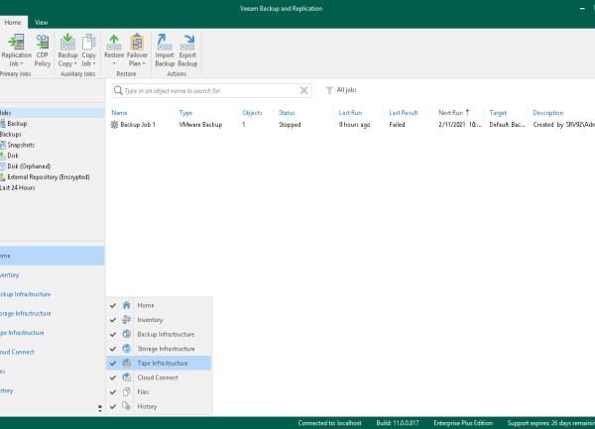Screen dimensions: 595x429
Task: Open the Tape Infrastructure pane link
Action: point(22,333)
